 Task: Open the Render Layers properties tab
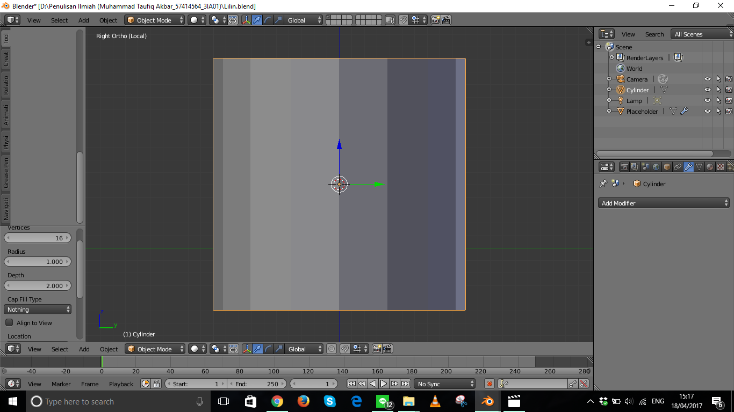635,167
